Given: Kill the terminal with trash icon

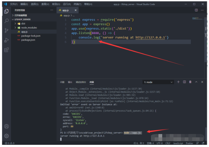Looking at the screenshot, I should click(x=190, y=82).
